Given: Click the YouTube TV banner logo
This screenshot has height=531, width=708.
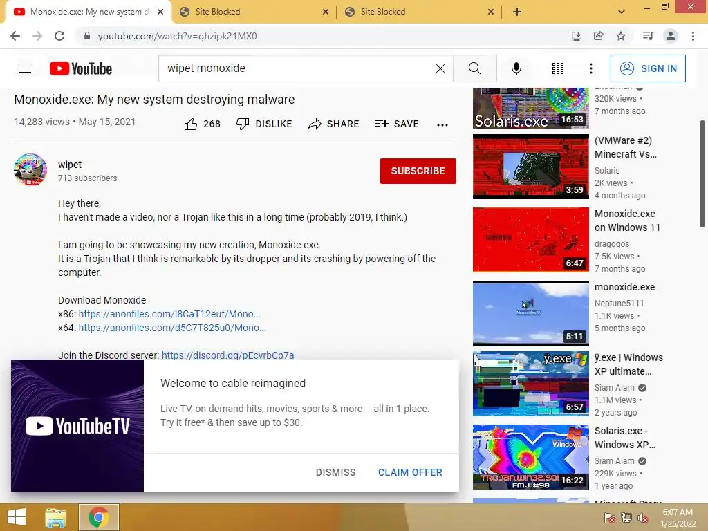Looking at the screenshot, I should pos(77,426).
